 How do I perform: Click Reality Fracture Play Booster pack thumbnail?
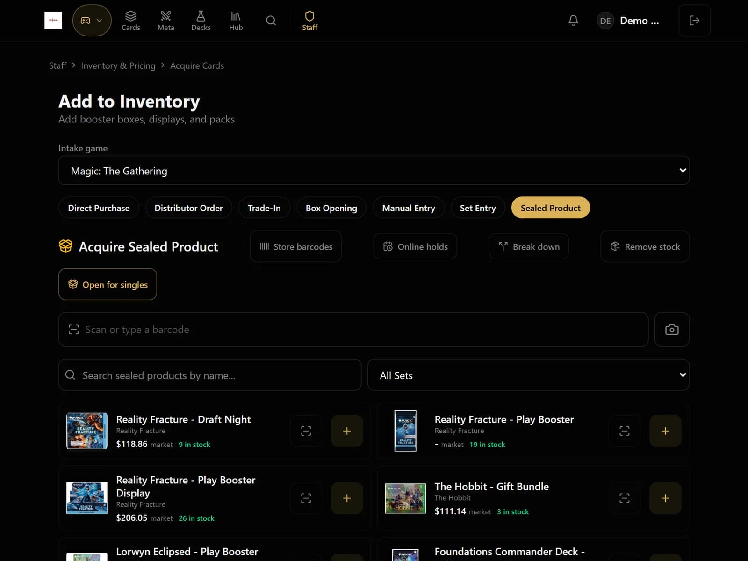[405, 431]
